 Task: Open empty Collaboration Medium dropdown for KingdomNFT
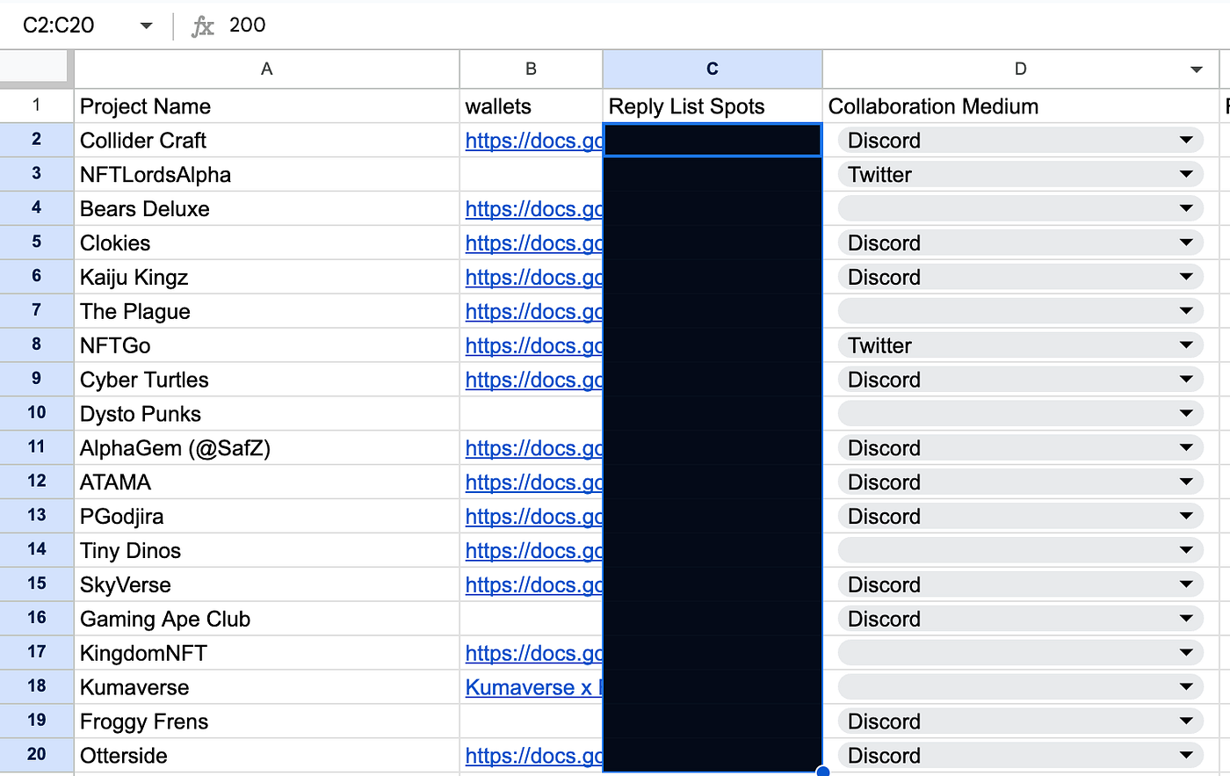tap(1186, 653)
